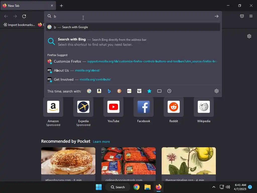This screenshot has width=257, height=193.
Task: Launch Chrome from the taskbar
Action: click(136, 187)
